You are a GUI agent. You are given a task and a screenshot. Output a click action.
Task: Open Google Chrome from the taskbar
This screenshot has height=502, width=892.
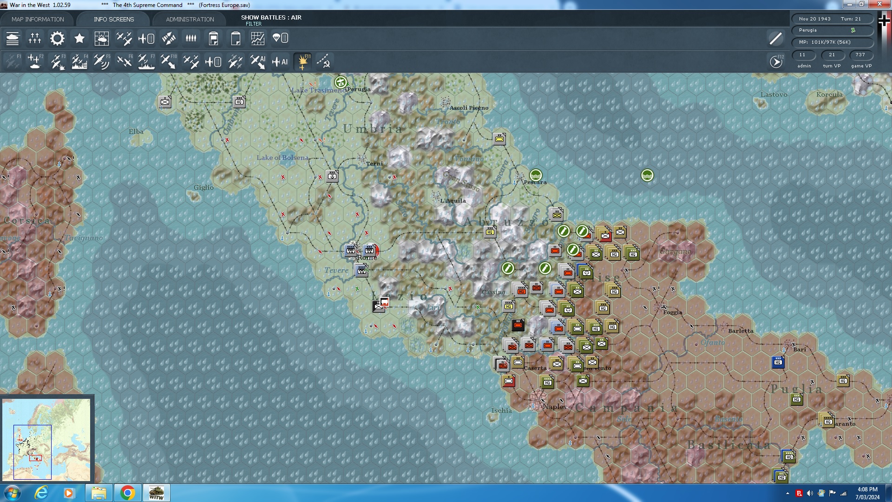[127, 493]
